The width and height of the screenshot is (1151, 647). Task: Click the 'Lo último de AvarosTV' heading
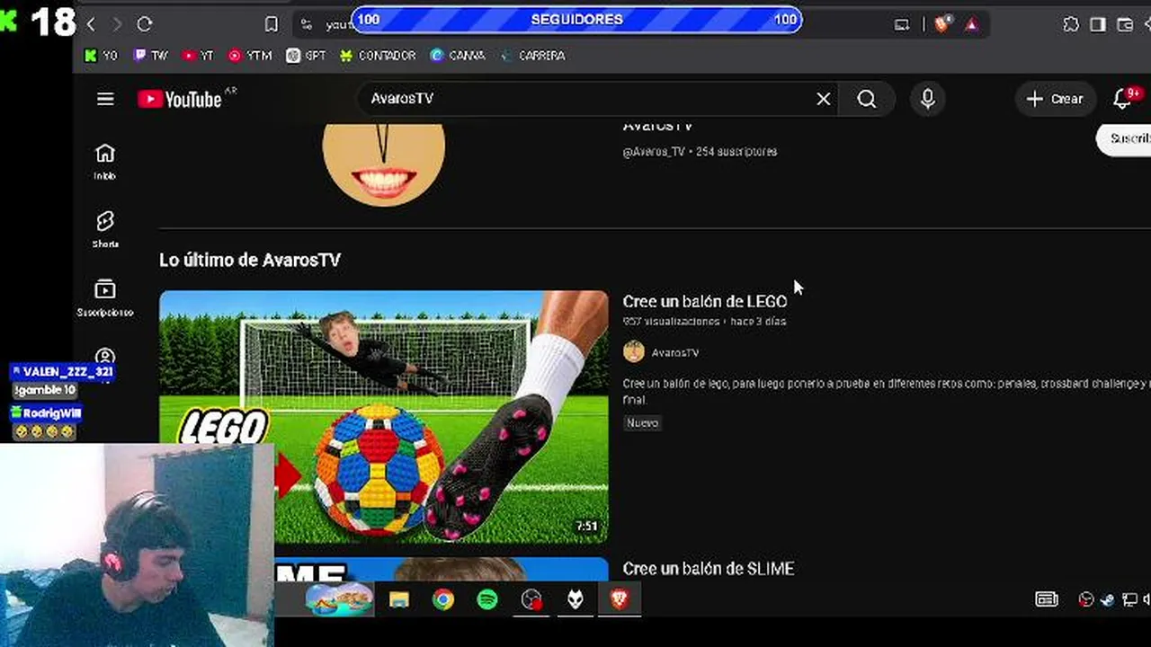click(250, 260)
